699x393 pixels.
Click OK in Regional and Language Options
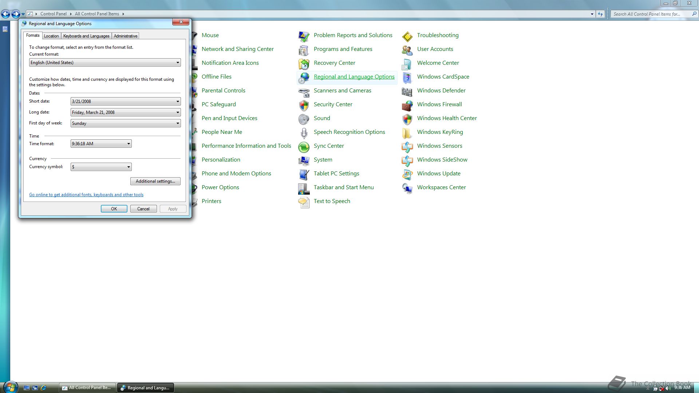[114, 209]
